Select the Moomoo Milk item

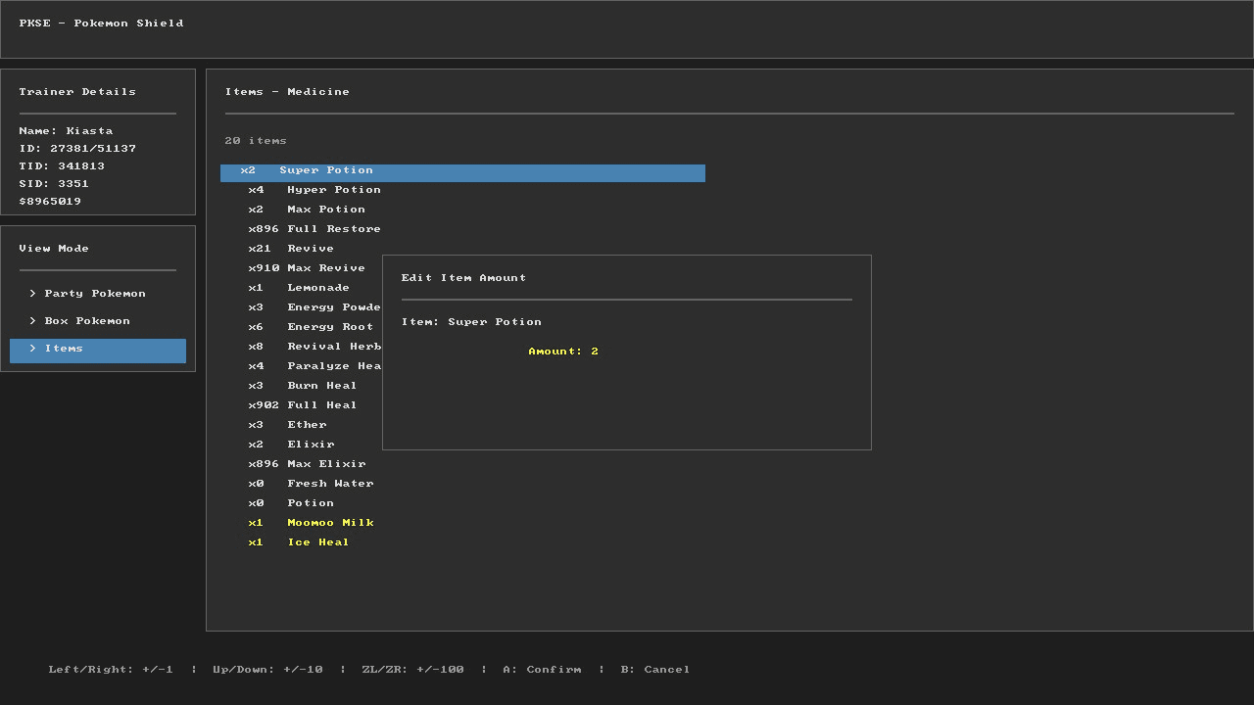311,523
